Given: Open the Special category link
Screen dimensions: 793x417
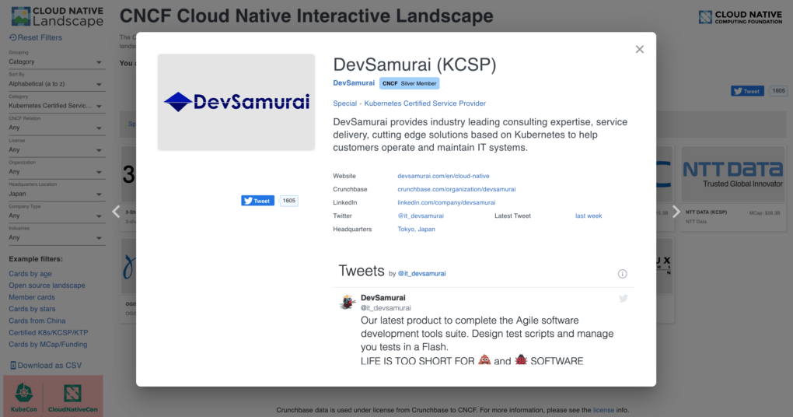Looking at the screenshot, I should pos(345,103).
